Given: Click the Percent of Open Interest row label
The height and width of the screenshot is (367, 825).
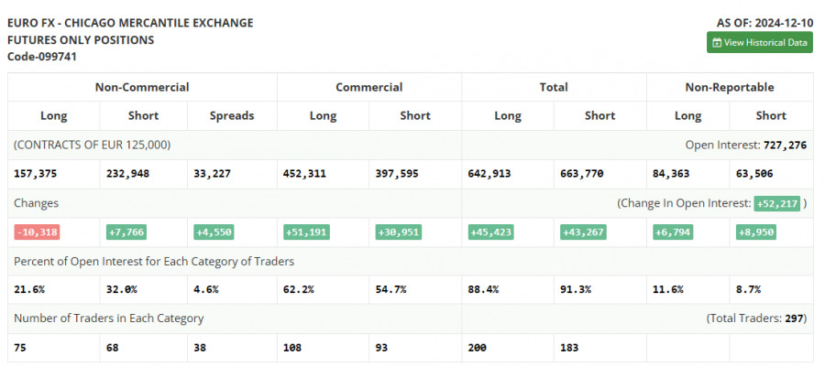Looking at the screenshot, I should [x=154, y=261].
